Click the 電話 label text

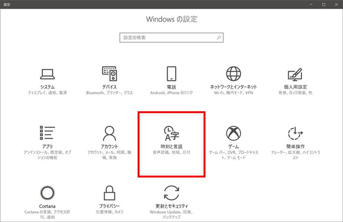coord(172,87)
